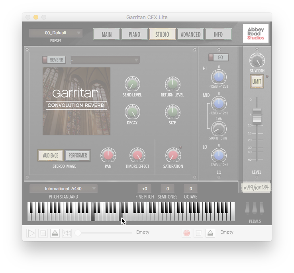Click the rewind to start icon
Image resolution: width=294 pixels, height=273 pixels.
[x=67, y=233]
